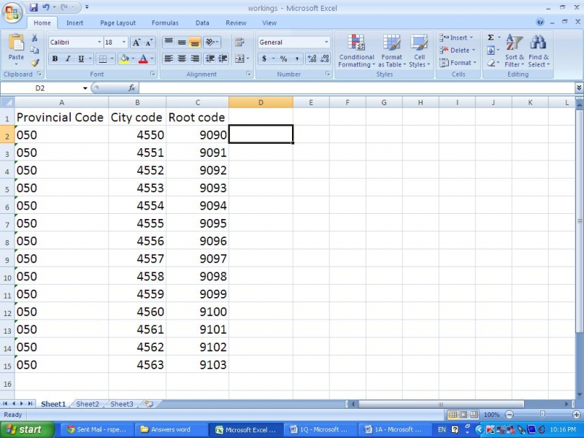
Task: Click the Save icon in Quick Access Toolbar
Action: [32, 6]
